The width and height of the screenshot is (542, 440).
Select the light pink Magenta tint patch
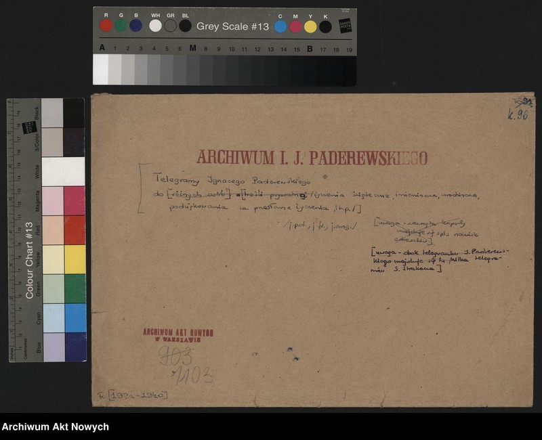click(53, 201)
